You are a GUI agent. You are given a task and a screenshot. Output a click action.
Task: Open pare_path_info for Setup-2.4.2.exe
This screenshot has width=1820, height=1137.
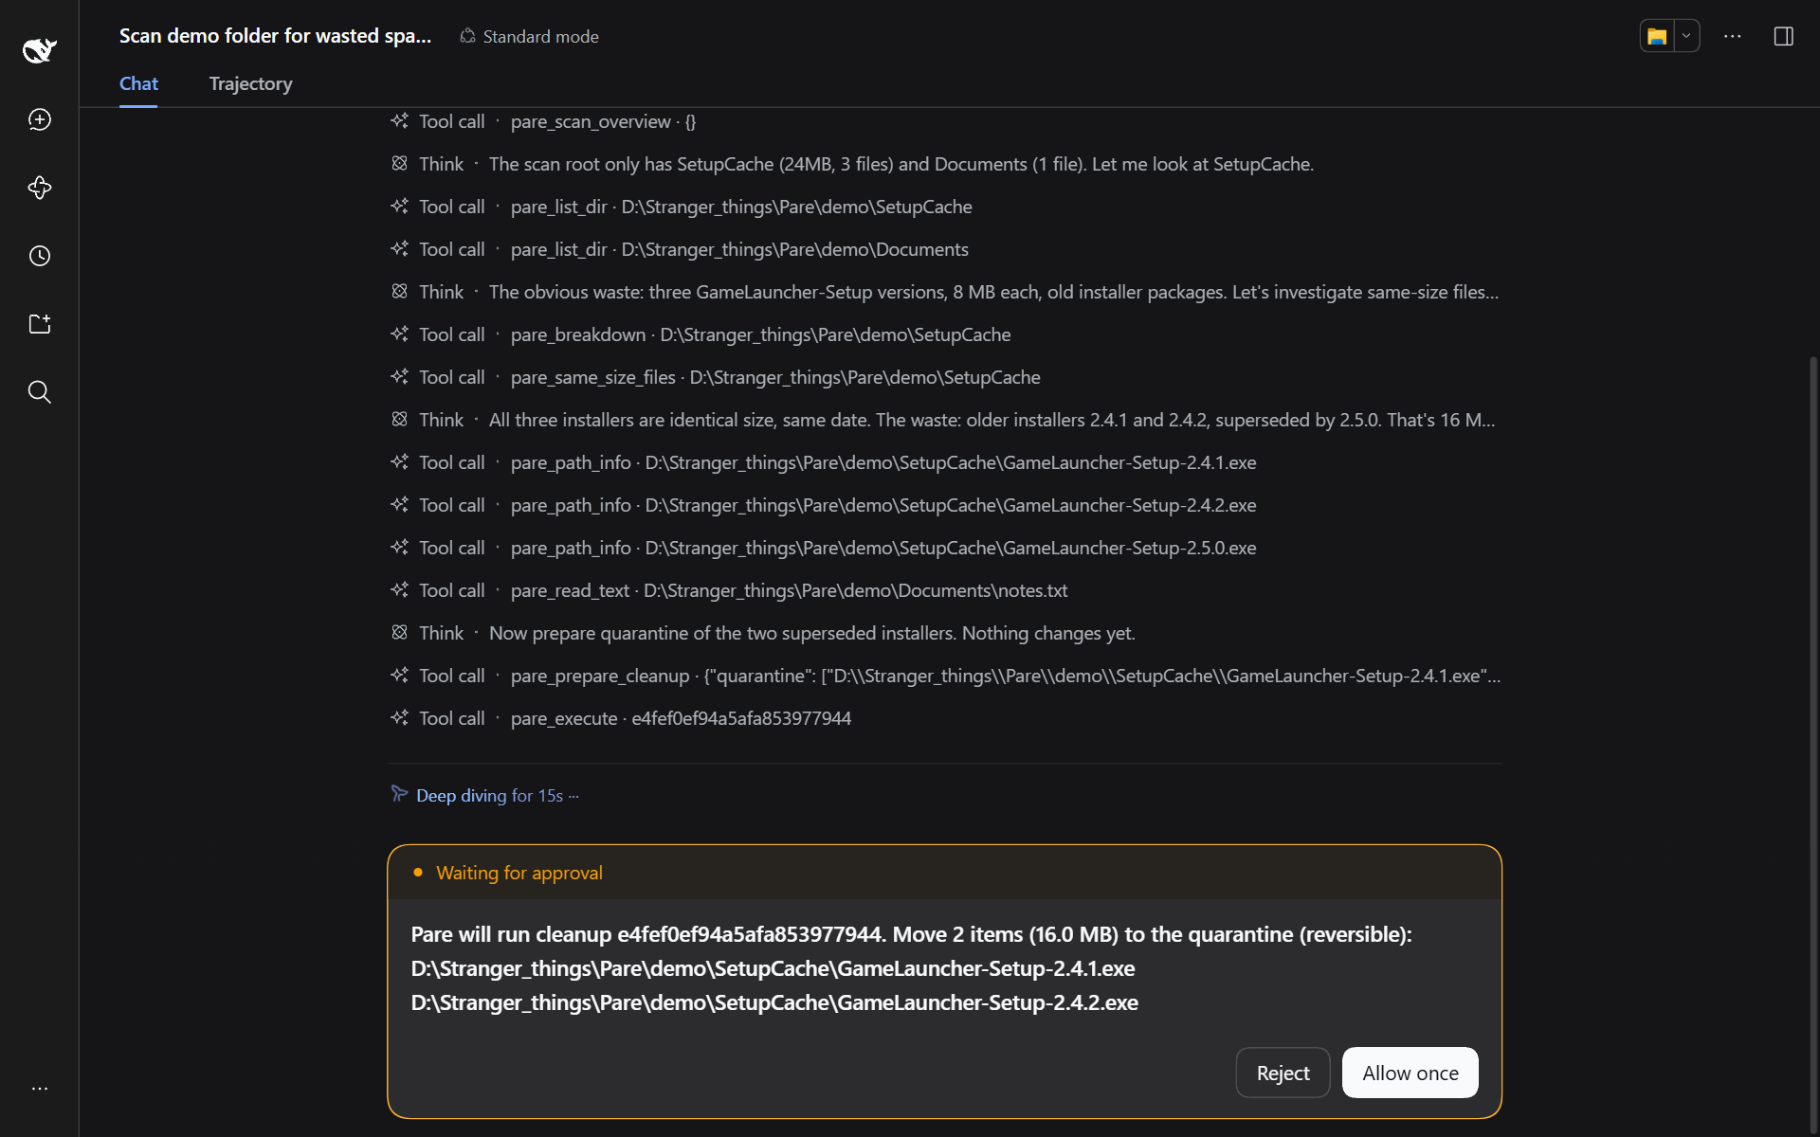(x=824, y=505)
